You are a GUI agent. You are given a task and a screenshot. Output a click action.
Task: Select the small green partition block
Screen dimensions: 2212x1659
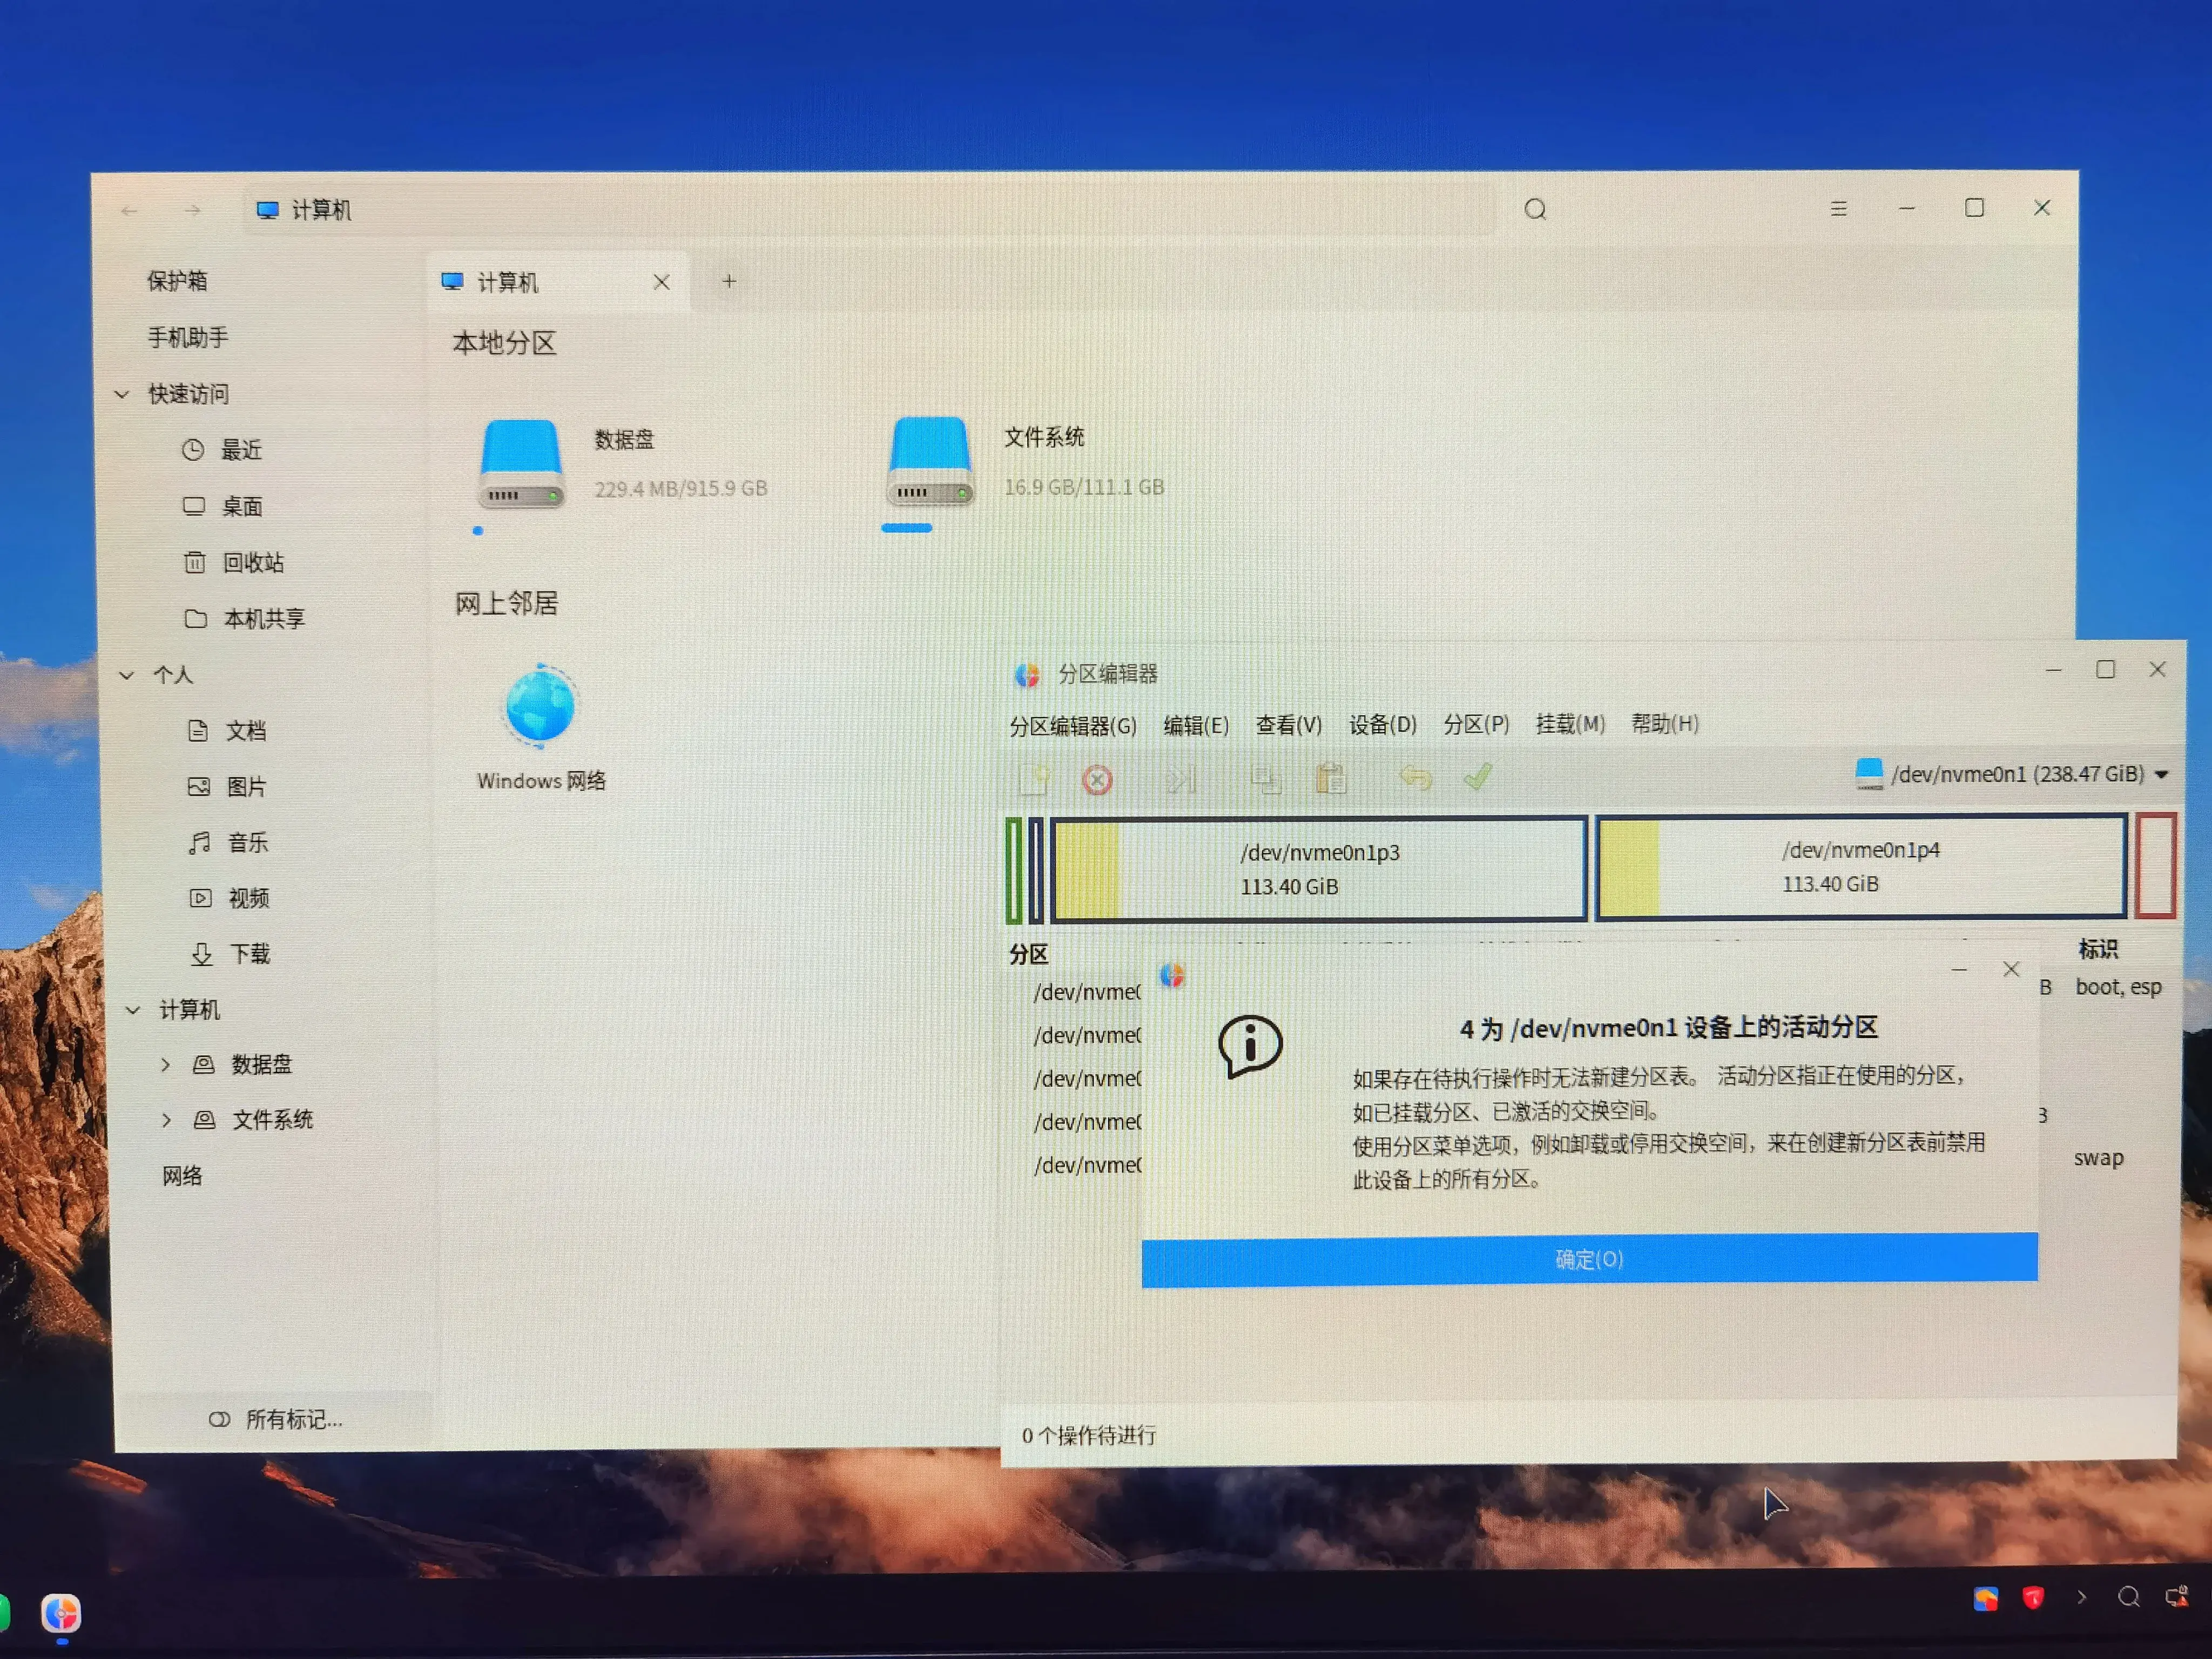click(1013, 870)
